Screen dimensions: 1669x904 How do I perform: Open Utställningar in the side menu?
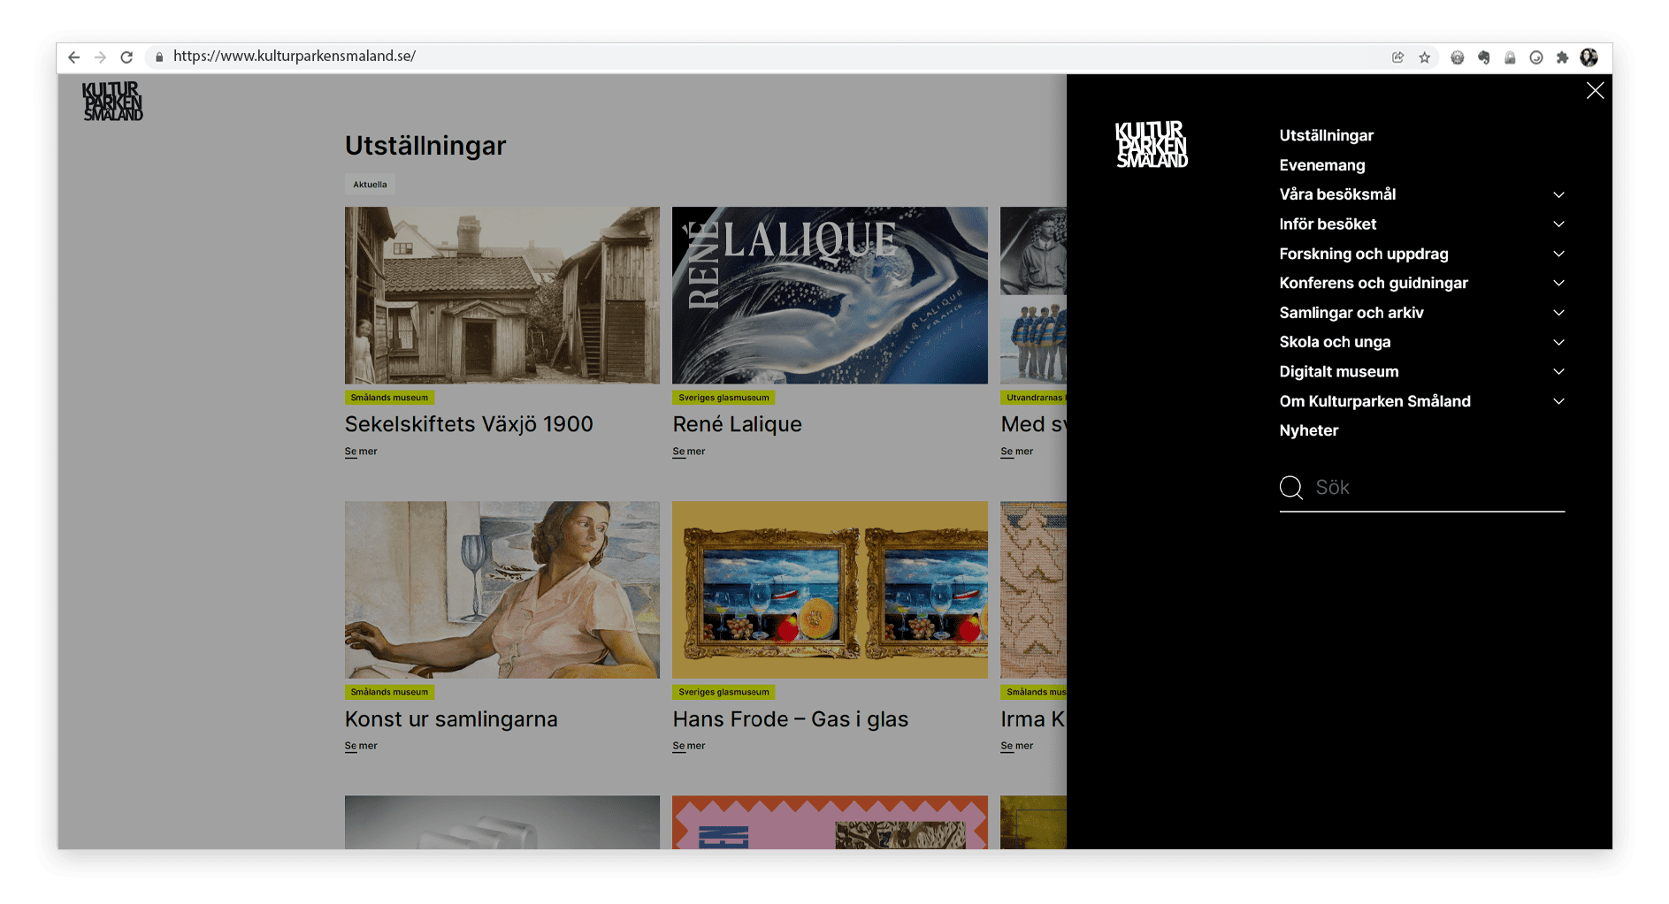click(1326, 135)
